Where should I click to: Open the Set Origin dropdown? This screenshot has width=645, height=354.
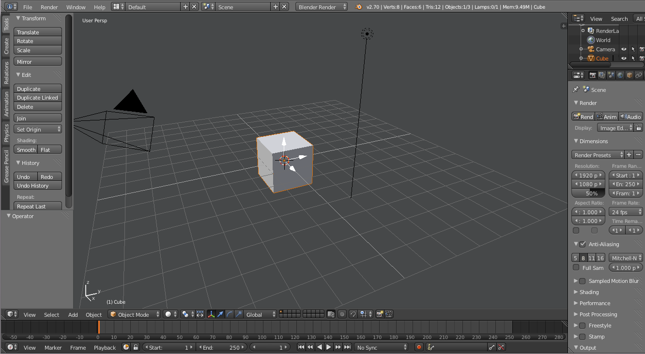(38, 129)
